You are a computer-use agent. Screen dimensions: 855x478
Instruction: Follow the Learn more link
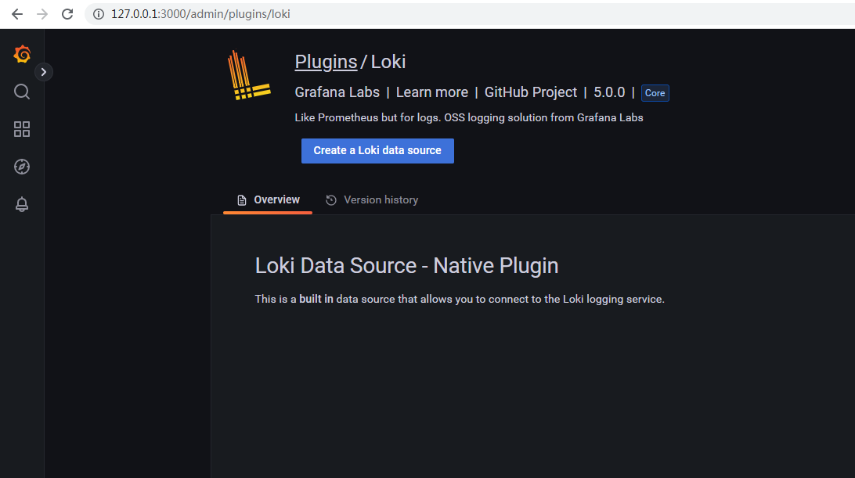(431, 92)
